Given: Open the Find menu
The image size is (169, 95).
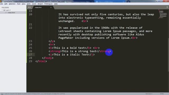Looking at the screenshot, I should coord(18,4).
